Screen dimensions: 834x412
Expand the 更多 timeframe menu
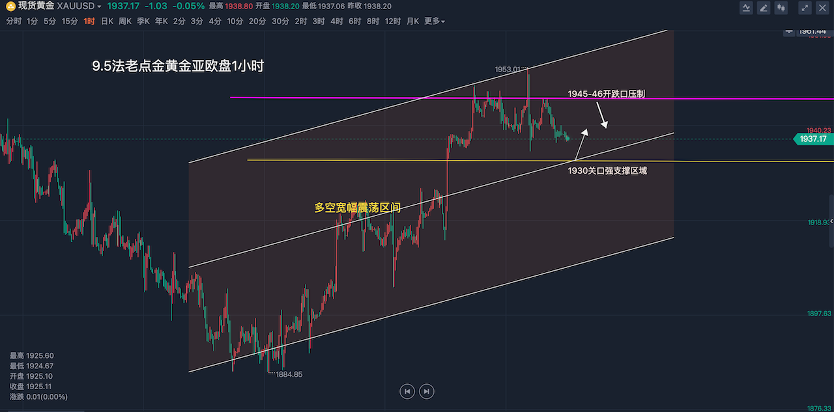coord(435,21)
